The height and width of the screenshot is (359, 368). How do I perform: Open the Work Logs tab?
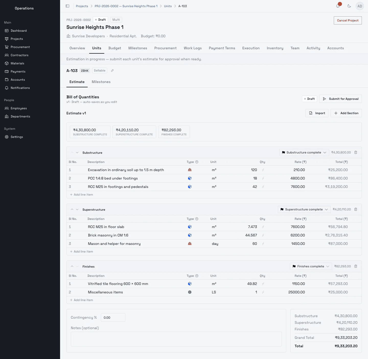click(x=193, y=48)
